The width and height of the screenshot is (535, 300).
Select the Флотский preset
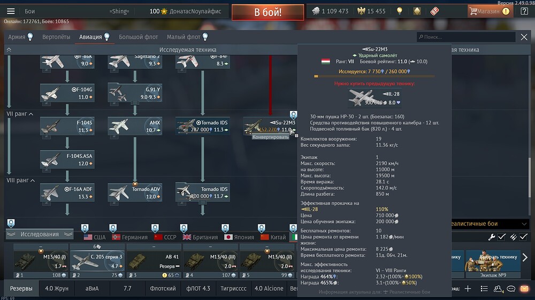[163, 288]
